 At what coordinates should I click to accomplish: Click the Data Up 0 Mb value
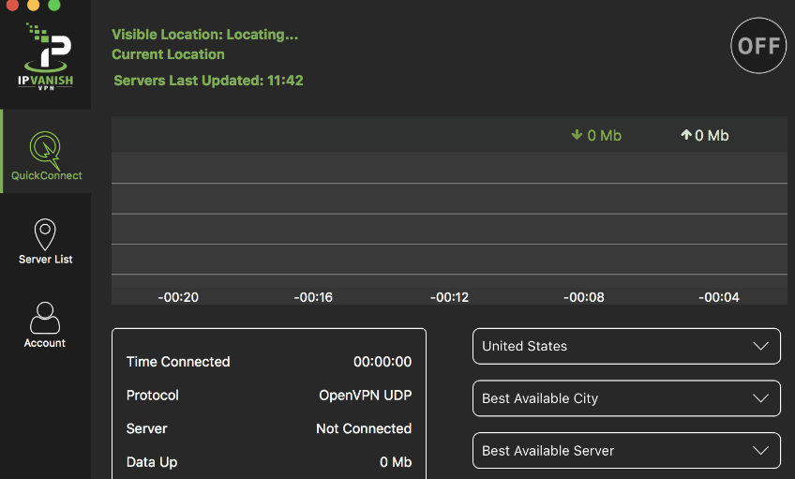[396, 462]
